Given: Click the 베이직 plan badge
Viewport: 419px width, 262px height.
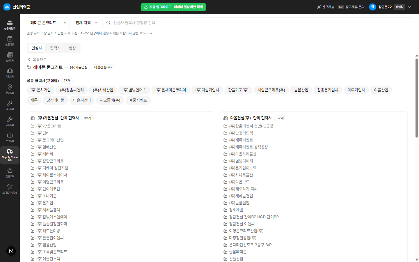Looking at the screenshot, I should tap(400, 7).
